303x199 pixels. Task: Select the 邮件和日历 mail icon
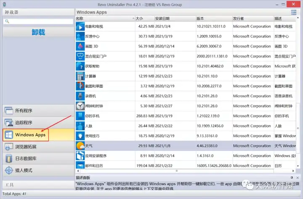tap(80, 165)
